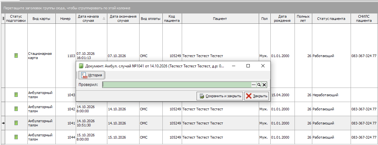Open the column chooser icon in grid corner

point(3,19)
